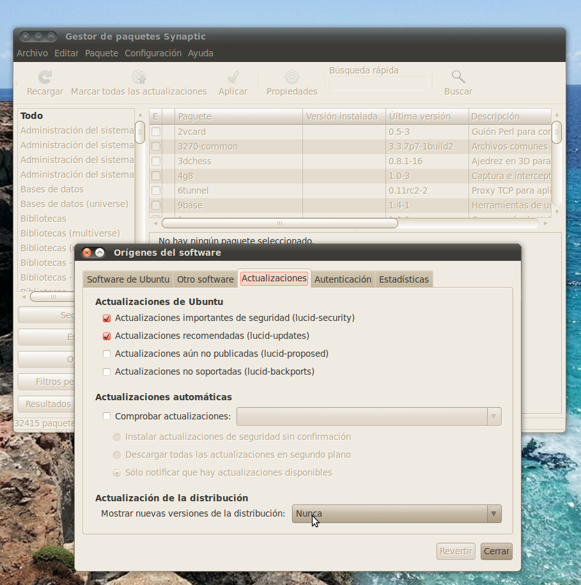The height and width of the screenshot is (585, 581).
Task: Mark the checkbox for package 4g8
Action: pos(156,176)
